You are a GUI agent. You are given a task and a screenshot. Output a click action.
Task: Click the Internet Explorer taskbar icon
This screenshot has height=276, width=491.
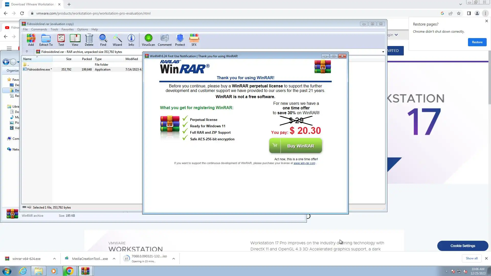[x=23, y=271]
